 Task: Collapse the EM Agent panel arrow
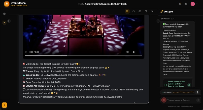coord(158,21)
